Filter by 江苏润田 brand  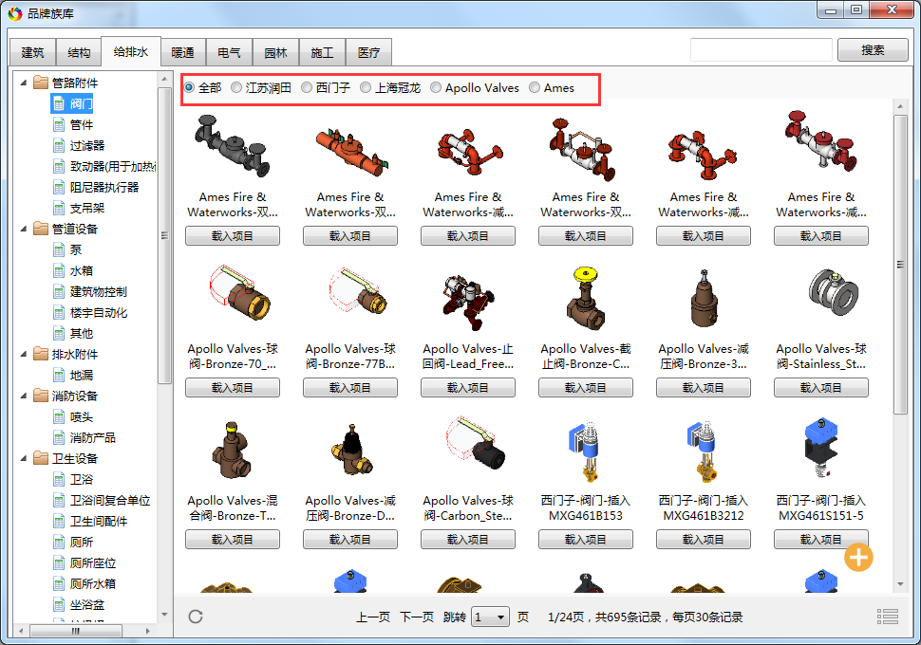261,87
